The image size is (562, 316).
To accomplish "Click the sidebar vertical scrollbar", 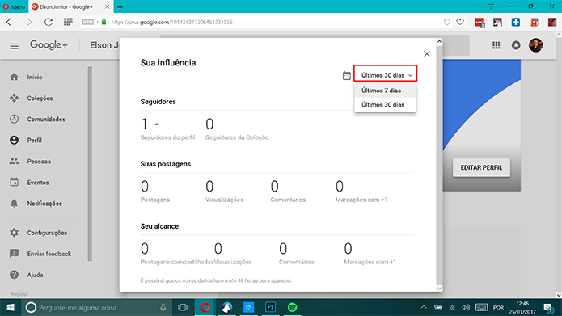I will tap(90, 164).
